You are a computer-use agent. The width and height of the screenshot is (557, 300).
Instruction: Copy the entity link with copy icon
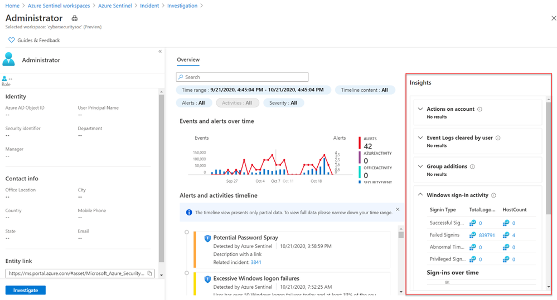150,273
